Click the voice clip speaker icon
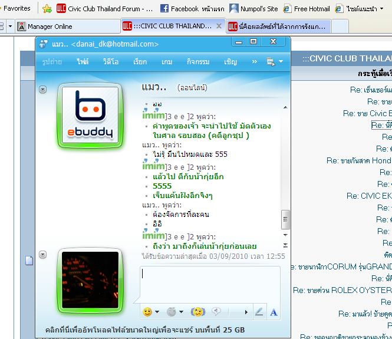The height and width of the screenshot is (339, 392). (x=216, y=311)
